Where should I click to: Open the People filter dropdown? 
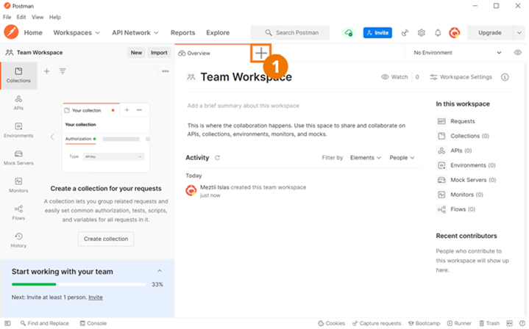[402, 158]
